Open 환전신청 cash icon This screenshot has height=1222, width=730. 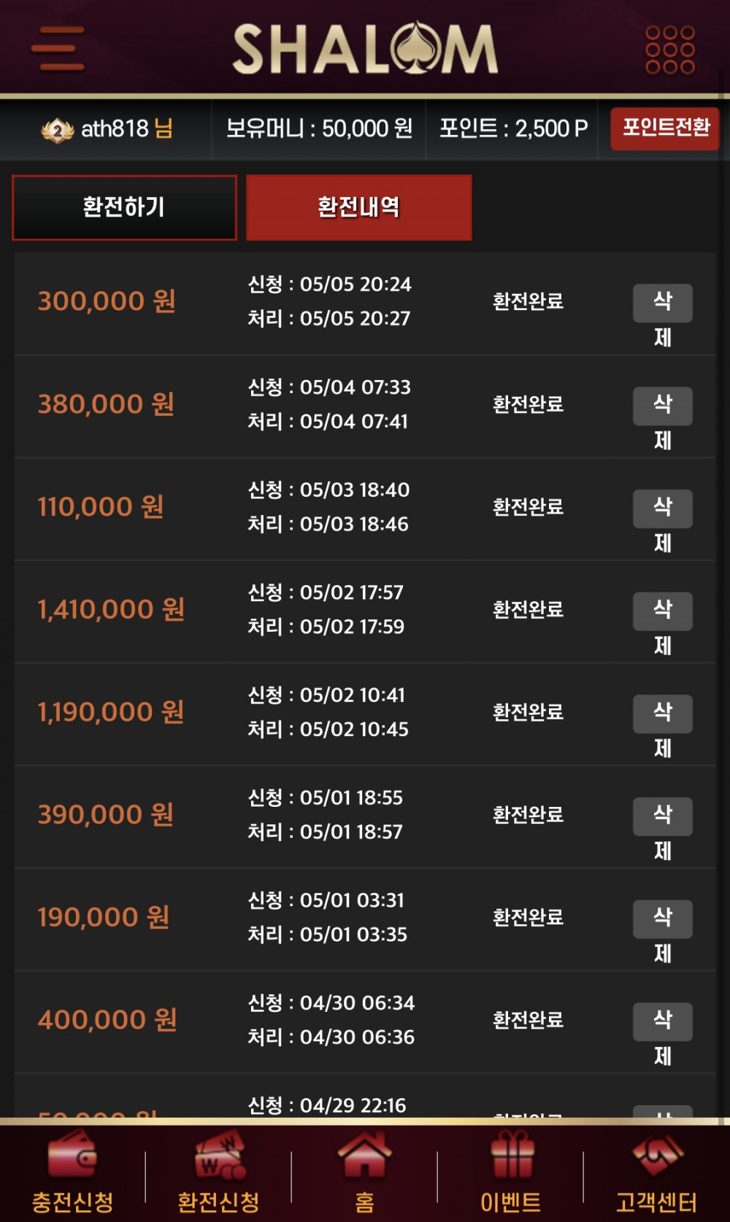point(219,1154)
